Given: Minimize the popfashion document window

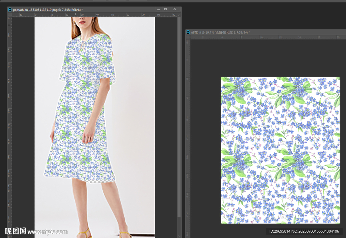Looking at the screenshot, I should point(158,9).
